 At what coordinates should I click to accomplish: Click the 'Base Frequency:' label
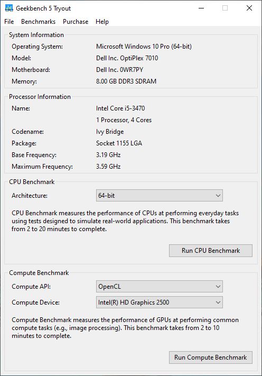[x=34, y=155]
